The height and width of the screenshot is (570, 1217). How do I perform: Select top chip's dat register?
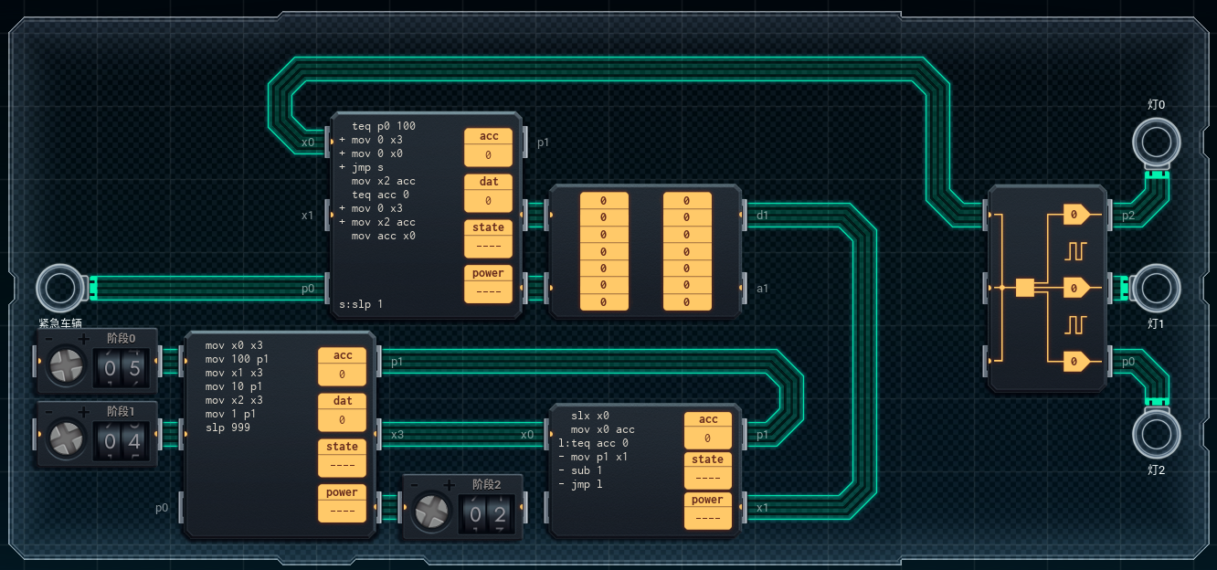tap(488, 193)
